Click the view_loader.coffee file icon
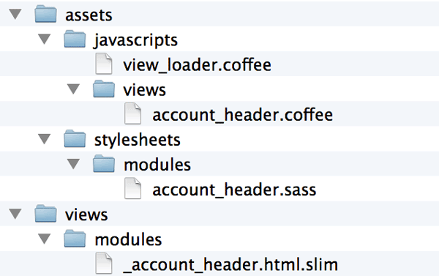The height and width of the screenshot is (276, 439). click(104, 64)
